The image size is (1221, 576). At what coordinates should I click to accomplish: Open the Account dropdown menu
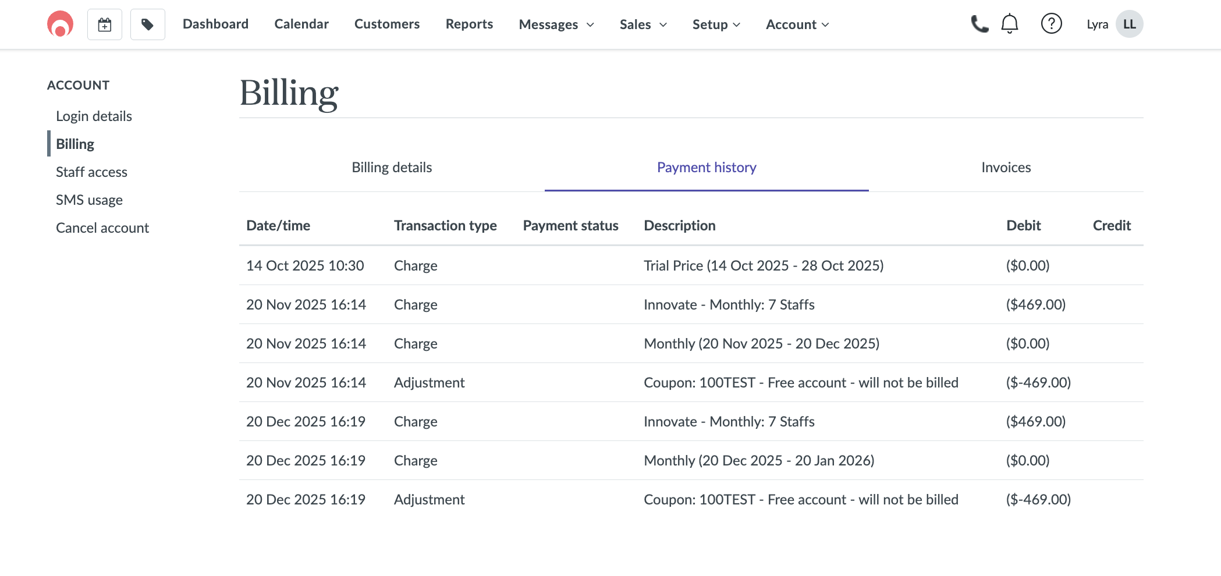tap(797, 24)
